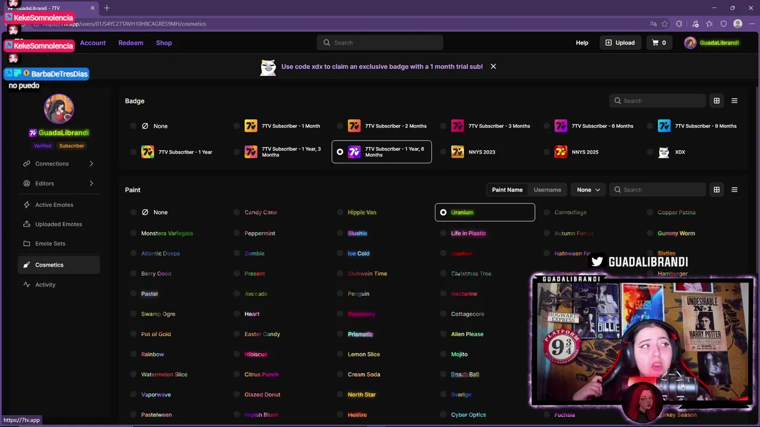The width and height of the screenshot is (760, 427).
Task: Pick the 7TV Subscriber 6 Months badge icon
Action: coord(561,126)
